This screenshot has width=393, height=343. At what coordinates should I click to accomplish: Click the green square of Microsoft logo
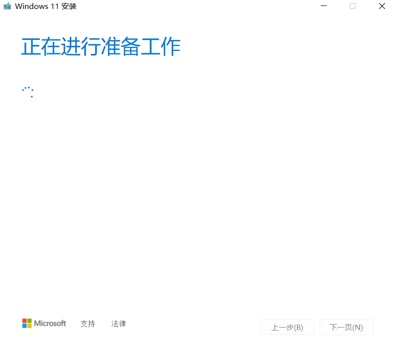(x=29, y=321)
